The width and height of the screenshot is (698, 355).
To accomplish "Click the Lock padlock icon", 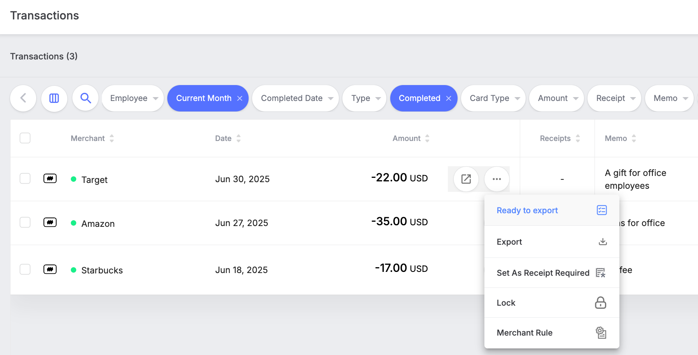I will (x=601, y=303).
